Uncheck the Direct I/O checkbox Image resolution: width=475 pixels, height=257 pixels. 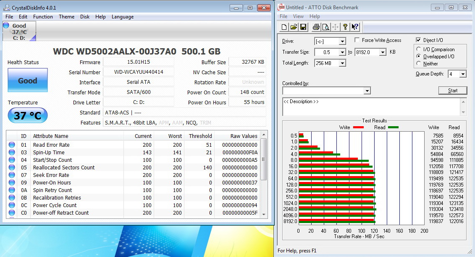(418, 40)
